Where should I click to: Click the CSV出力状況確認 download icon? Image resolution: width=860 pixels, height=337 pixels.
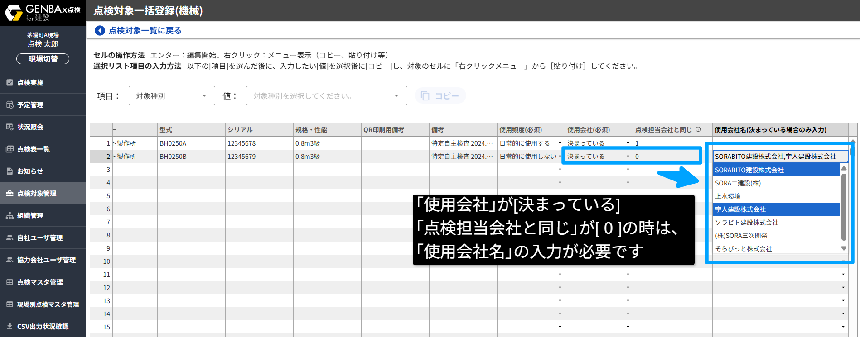pos(10,326)
